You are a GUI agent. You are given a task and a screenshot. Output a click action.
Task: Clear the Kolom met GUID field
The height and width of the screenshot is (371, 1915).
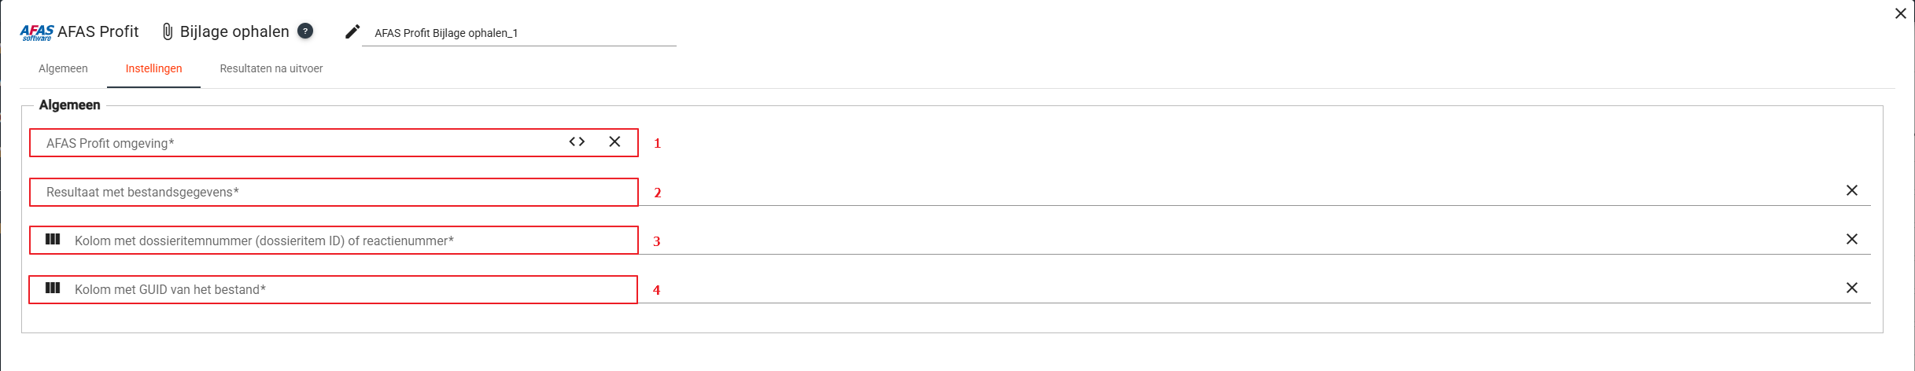click(1851, 288)
